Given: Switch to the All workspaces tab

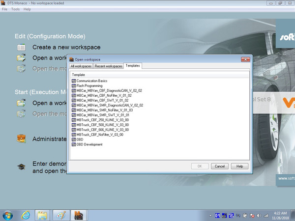Looking at the screenshot, I should (x=81, y=66).
